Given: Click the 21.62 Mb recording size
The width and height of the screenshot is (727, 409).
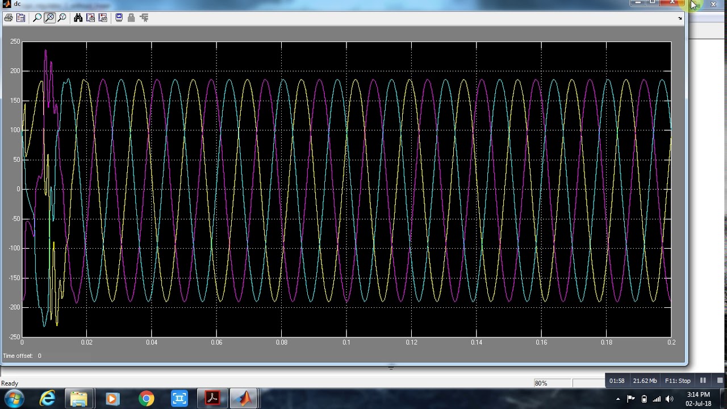Looking at the screenshot, I should click(645, 381).
